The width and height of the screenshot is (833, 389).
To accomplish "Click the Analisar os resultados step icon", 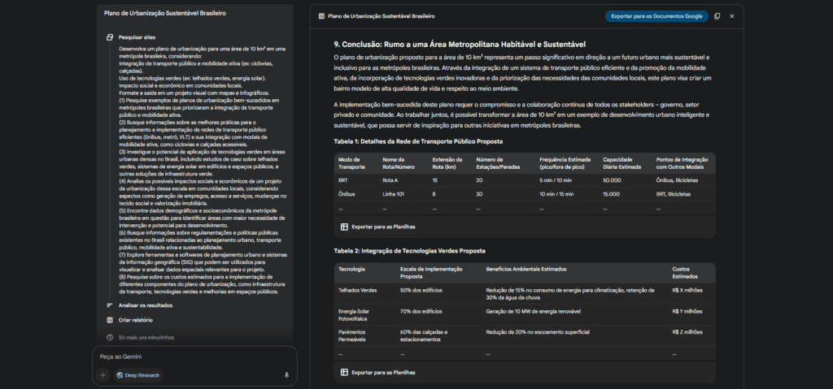I will 110,305.
